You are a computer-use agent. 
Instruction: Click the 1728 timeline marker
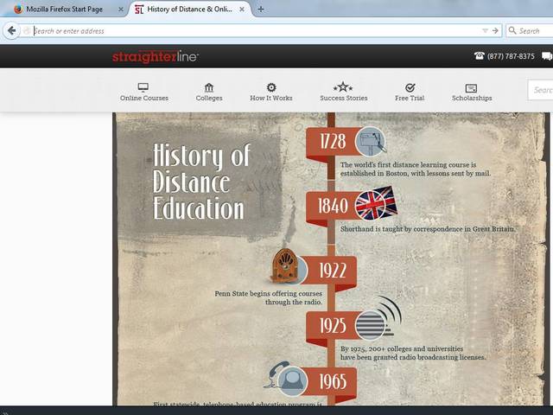(x=333, y=142)
